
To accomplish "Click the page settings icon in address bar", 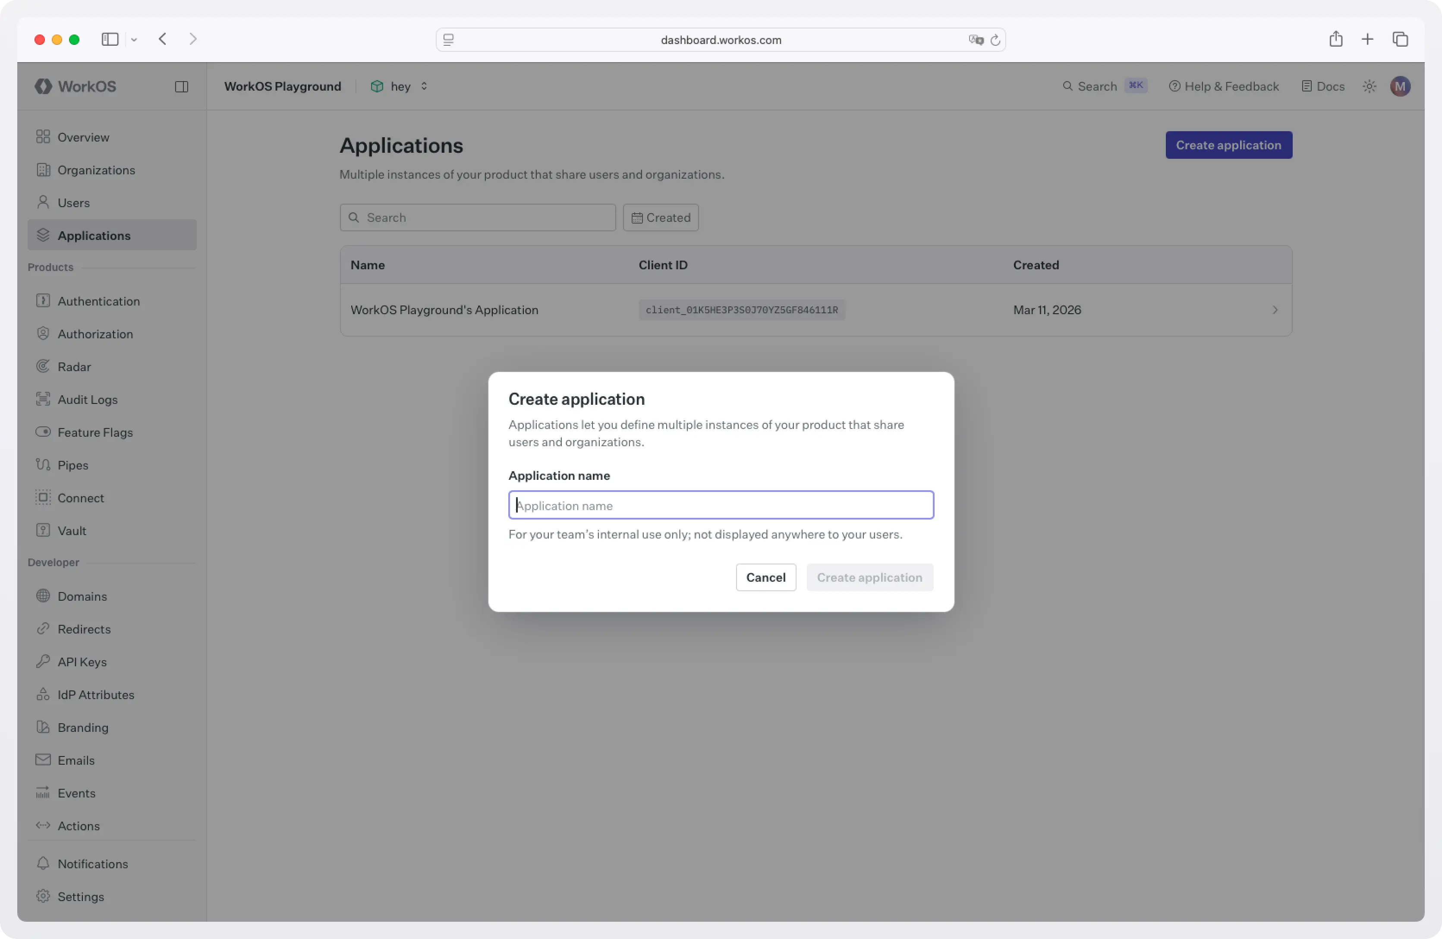I will click(448, 40).
